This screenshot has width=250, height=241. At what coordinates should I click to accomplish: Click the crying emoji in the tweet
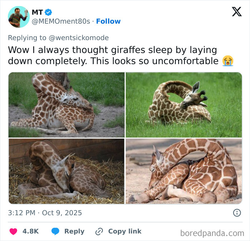pyautogui.click(x=227, y=61)
